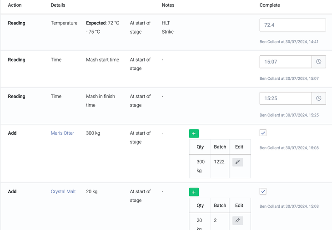Edit Crystal Malt batch 2 pencil icon
Screen dimensions: 332x230
point(237,220)
